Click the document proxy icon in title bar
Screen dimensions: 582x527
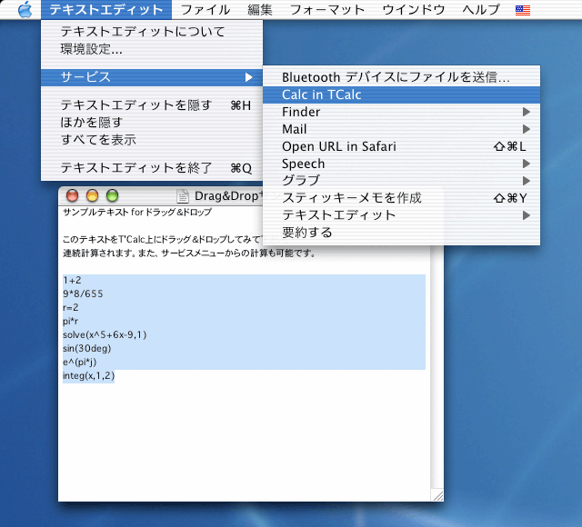click(x=182, y=196)
